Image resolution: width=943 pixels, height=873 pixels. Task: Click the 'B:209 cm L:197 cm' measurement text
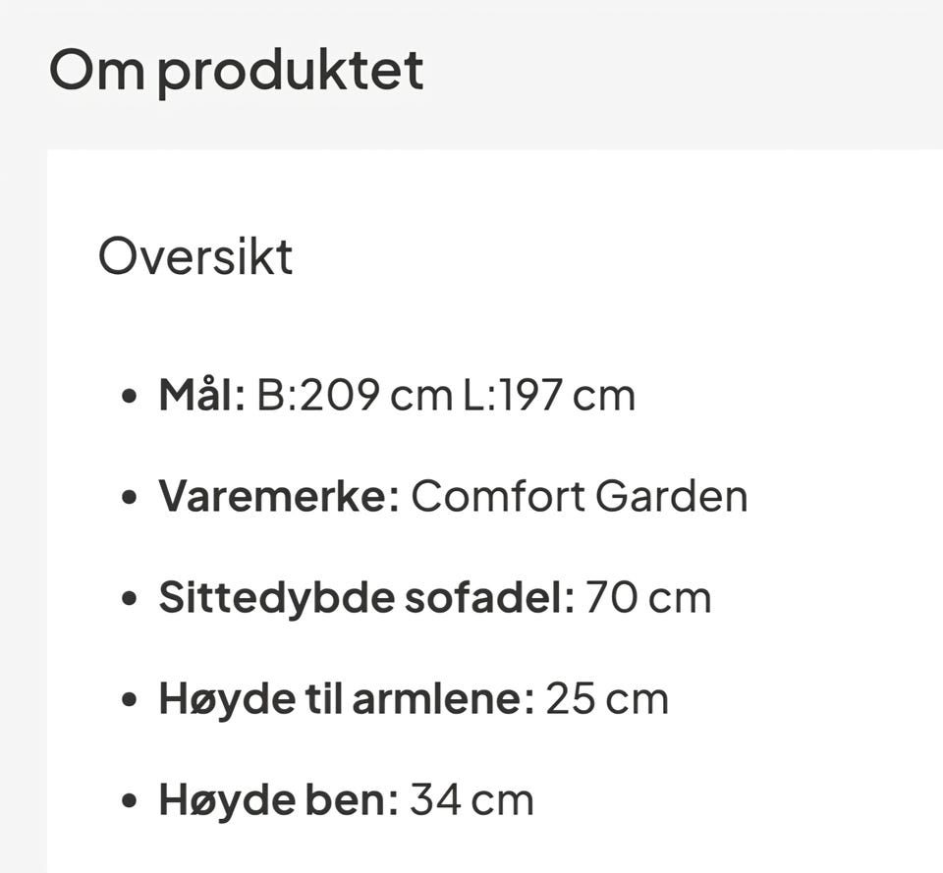coord(446,396)
